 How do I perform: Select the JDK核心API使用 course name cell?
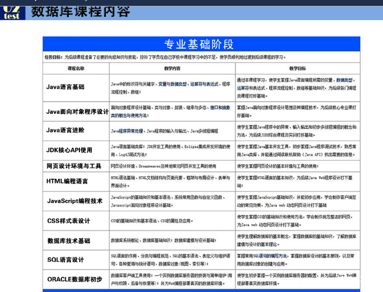[x=76, y=150]
